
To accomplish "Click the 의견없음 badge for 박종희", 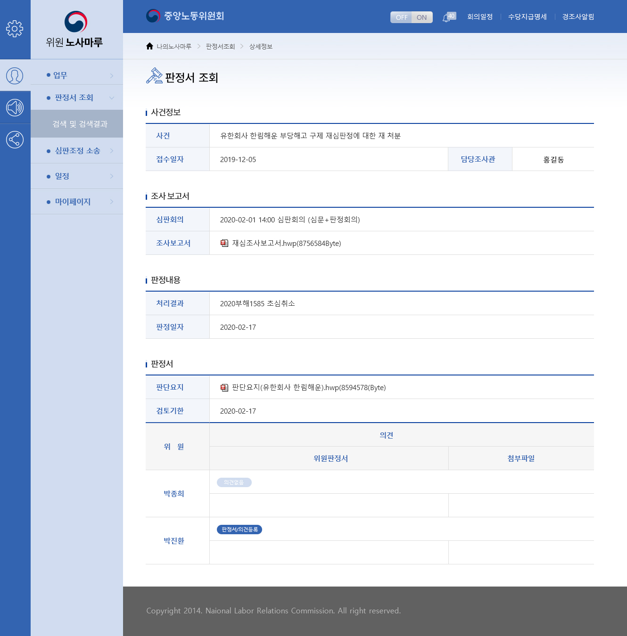I will [234, 482].
